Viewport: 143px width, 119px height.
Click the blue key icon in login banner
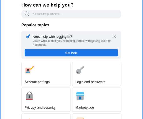coord(28,36)
